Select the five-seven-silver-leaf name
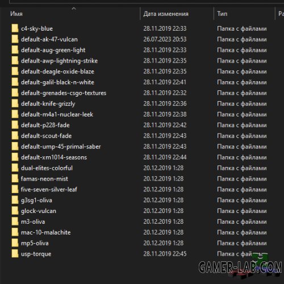The height and width of the screenshot is (284, 284). 49,190
